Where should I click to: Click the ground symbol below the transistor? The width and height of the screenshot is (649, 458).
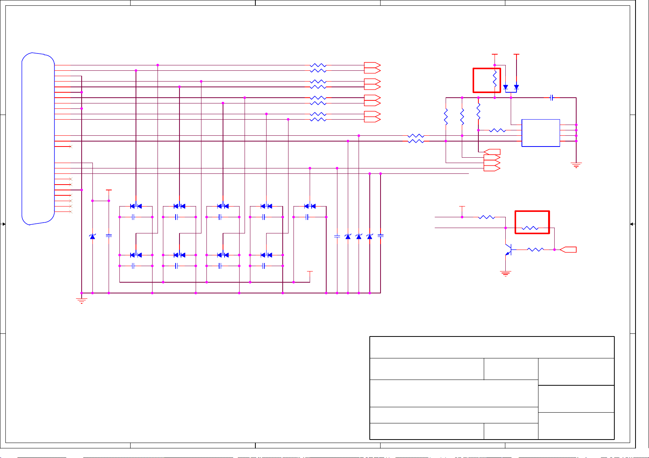click(505, 274)
